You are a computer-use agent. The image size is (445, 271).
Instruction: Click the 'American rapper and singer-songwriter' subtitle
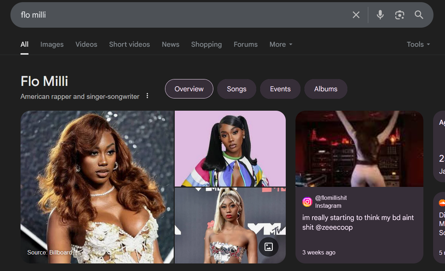click(80, 96)
